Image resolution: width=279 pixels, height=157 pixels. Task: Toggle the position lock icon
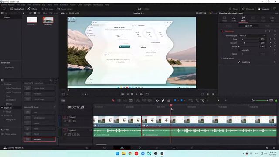169,101
